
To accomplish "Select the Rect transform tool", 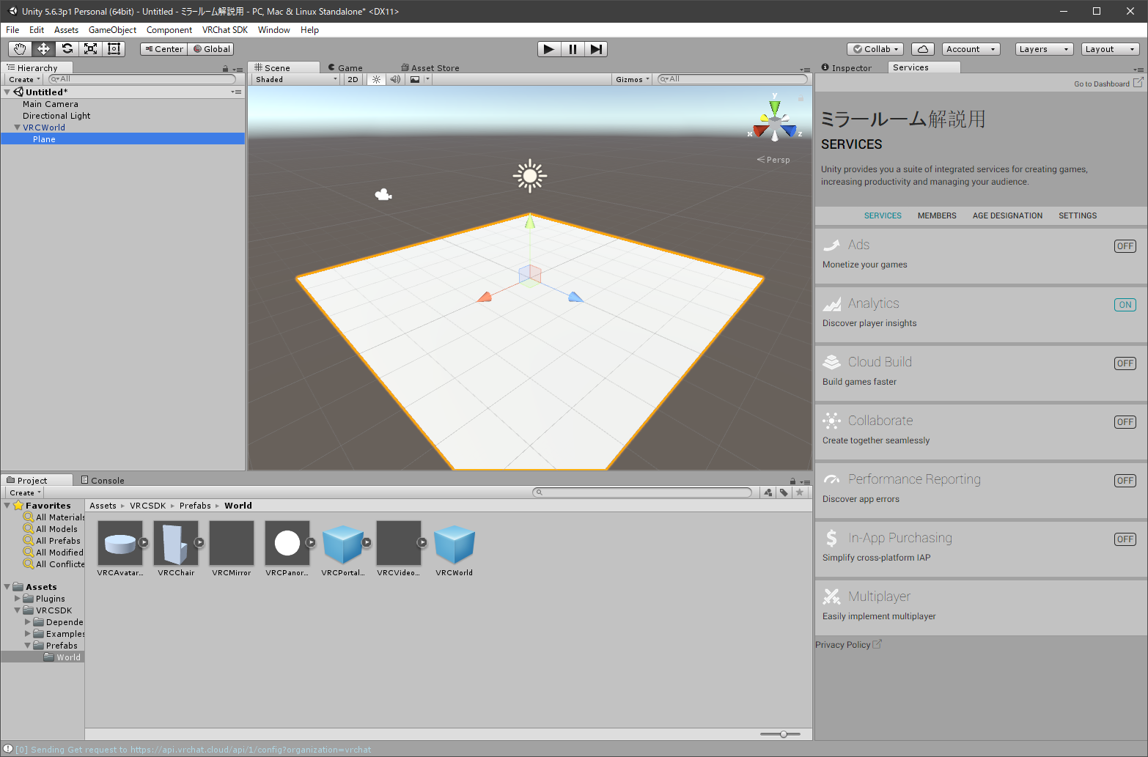I will point(114,49).
